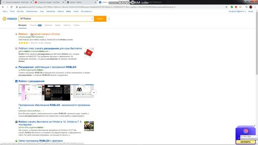Select the Картинки search tab
Image resolution: width=258 pixels, height=145 pixels.
click(x=48, y=25)
